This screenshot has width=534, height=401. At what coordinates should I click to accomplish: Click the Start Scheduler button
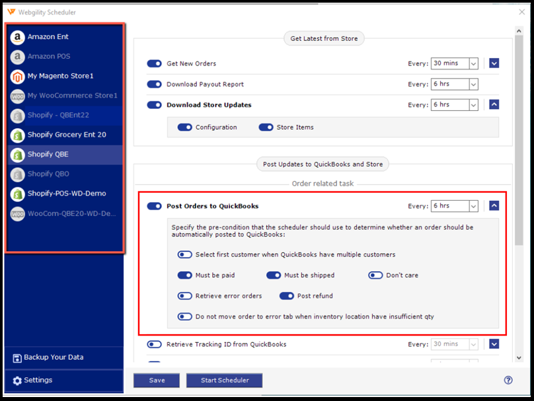(x=224, y=381)
